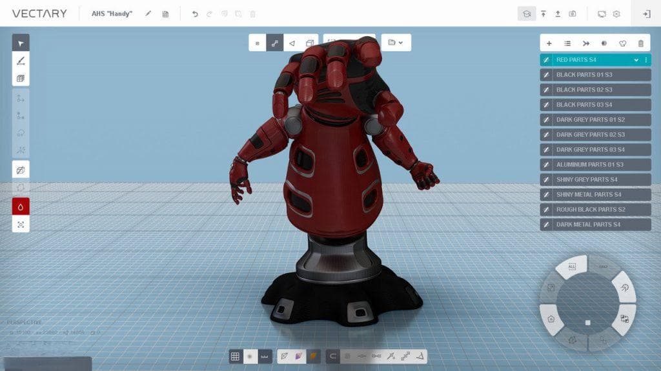Take a snapshot with camera icon
Screen dimensions: 661x371
[x=572, y=14]
